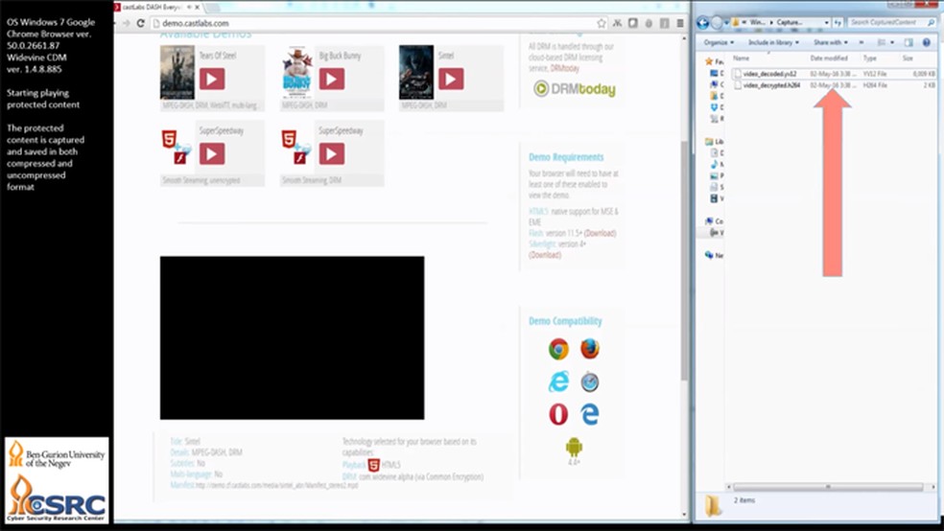This screenshot has width=944, height=531.
Task: Click the Capture... breadcrumb in Explorer address bar
Action: coord(790,22)
